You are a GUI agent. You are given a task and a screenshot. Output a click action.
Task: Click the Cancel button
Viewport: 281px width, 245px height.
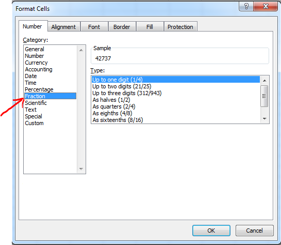[255, 231]
